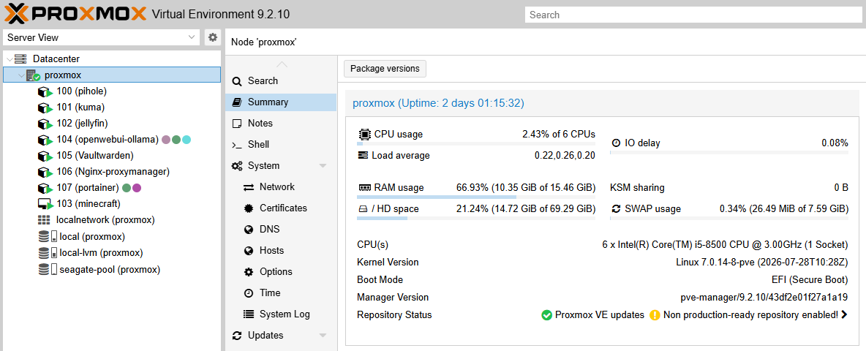Screen dimensions: 866x351
Task: Collapse the Datacenter tree node
Action: 10,58
